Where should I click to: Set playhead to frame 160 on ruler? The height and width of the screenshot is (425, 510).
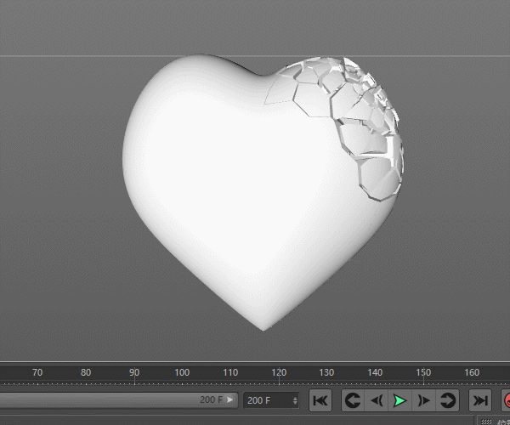[472, 372]
